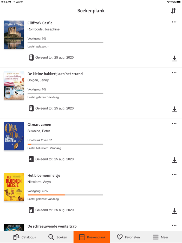Open more options for Otmars zonen
Viewport: 182px width, 243px height.
tap(174, 124)
